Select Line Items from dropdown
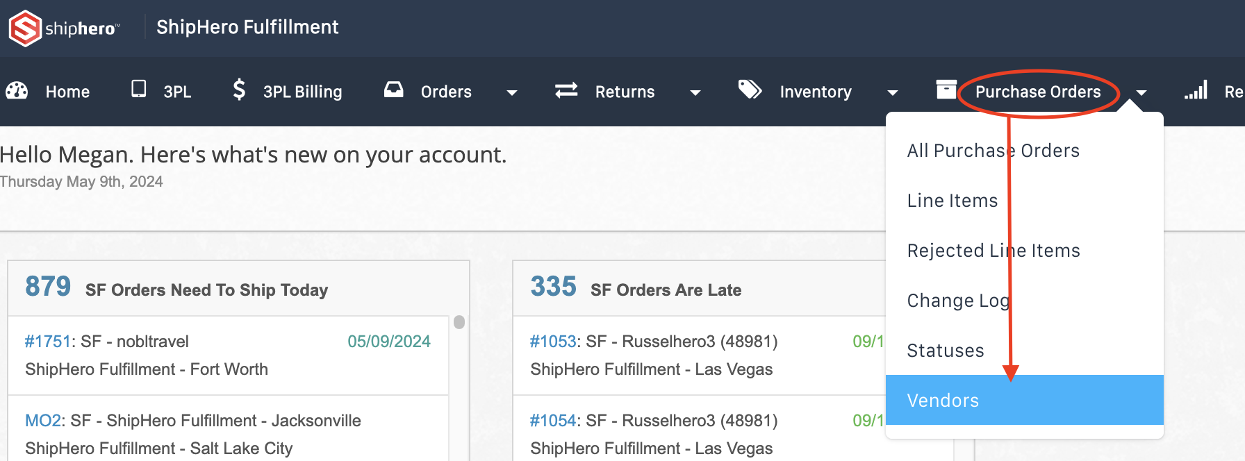 [1025, 201]
